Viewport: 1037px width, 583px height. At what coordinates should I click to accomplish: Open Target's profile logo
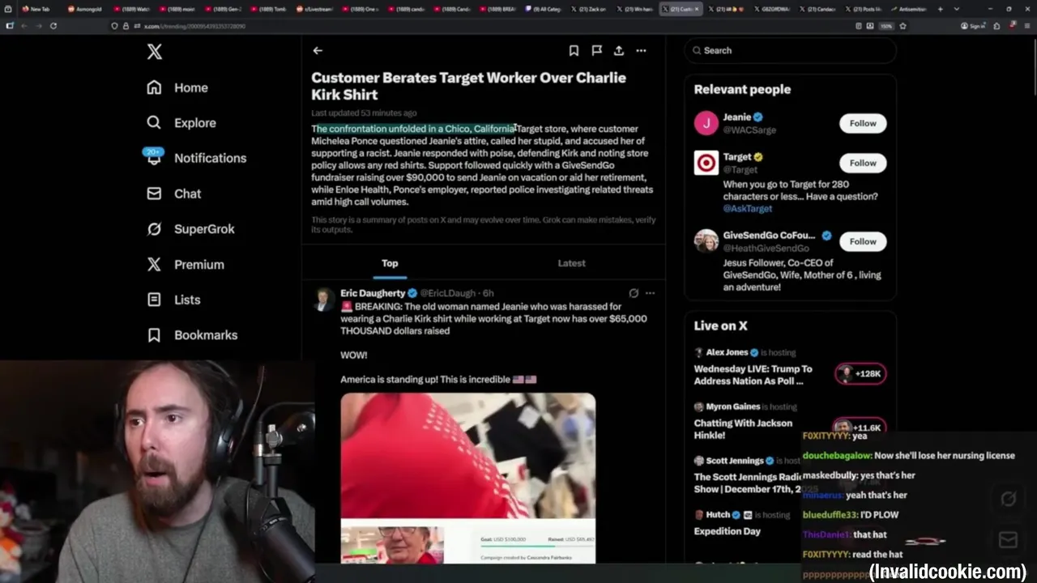coord(706,163)
